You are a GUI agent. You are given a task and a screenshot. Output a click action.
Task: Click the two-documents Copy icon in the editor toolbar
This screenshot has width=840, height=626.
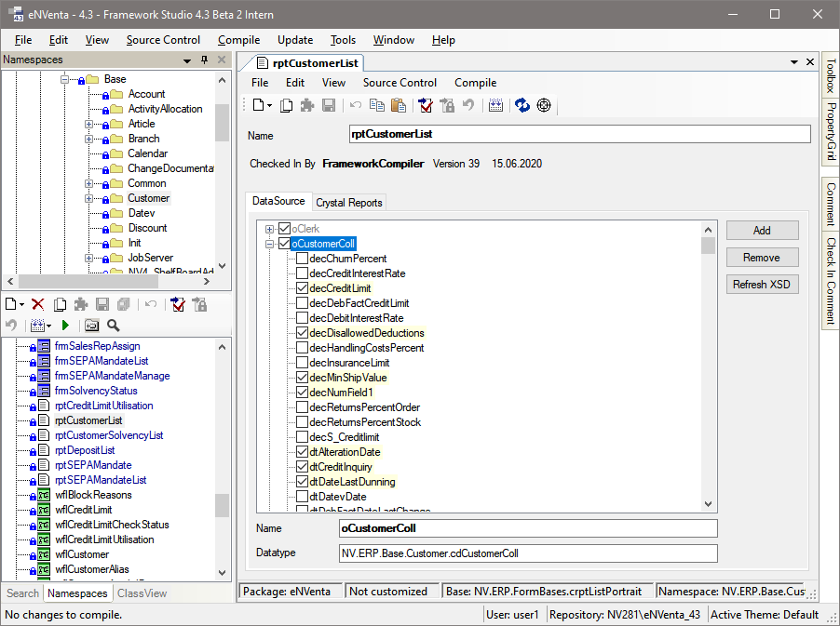click(x=377, y=105)
